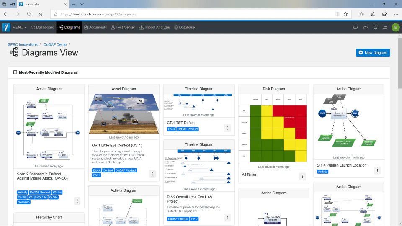Open the Documents view
Viewport: 402px width, 226px height.
click(95, 28)
